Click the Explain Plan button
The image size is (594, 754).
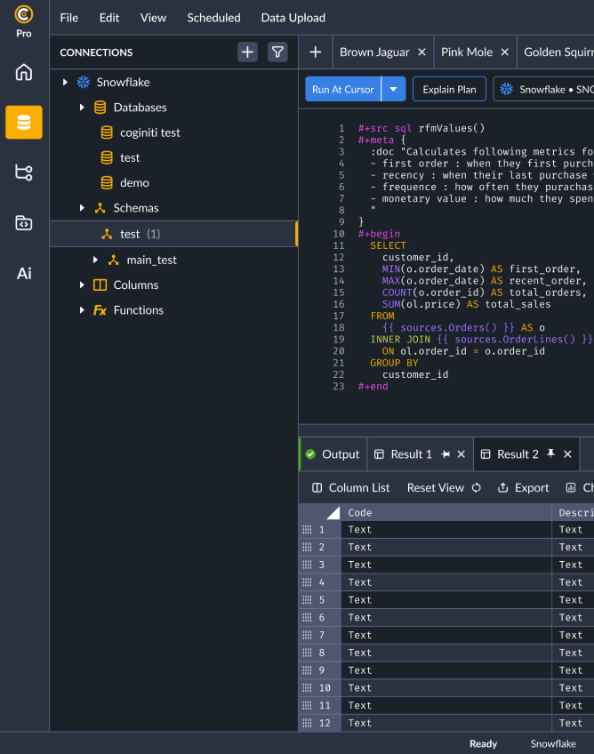(x=449, y=90)
